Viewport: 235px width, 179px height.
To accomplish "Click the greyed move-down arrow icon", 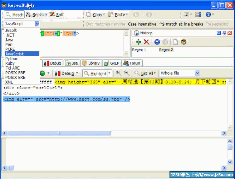I will 165,42.
